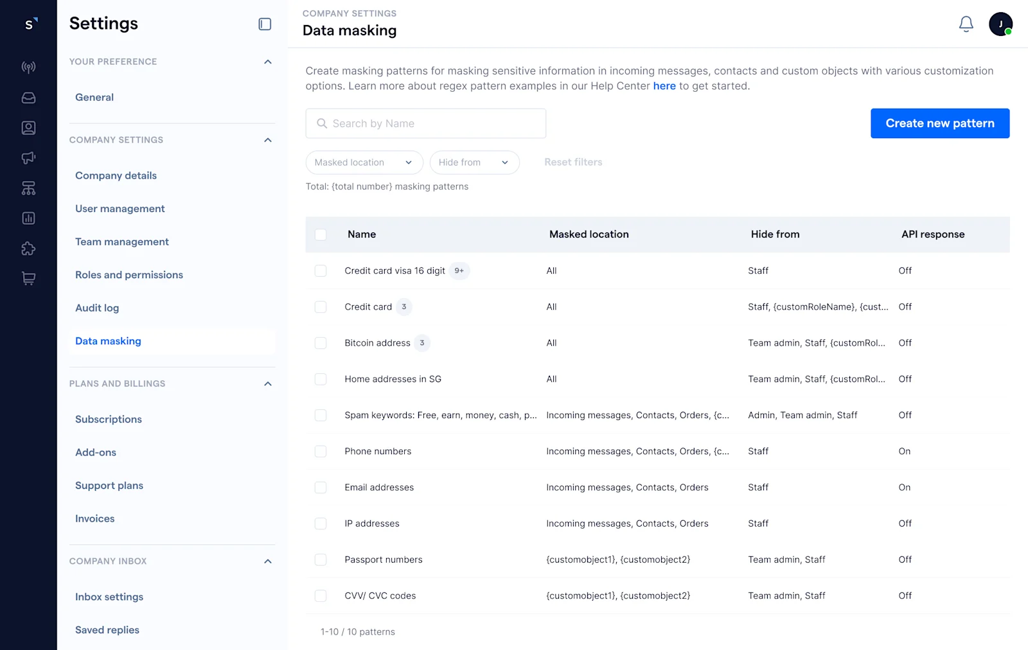Switch to Roles and permissions settings
The height and width of the screenshot is (650, 1028).
[x=128, y=274]
